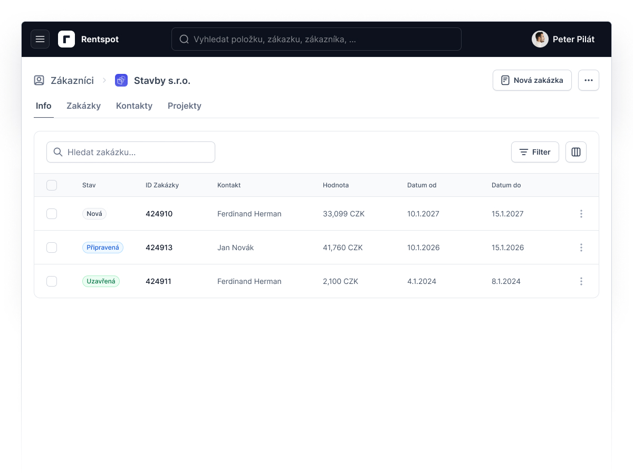
Task: Tick the select-all checkbox in table header
Action: (x=52, y=185)
